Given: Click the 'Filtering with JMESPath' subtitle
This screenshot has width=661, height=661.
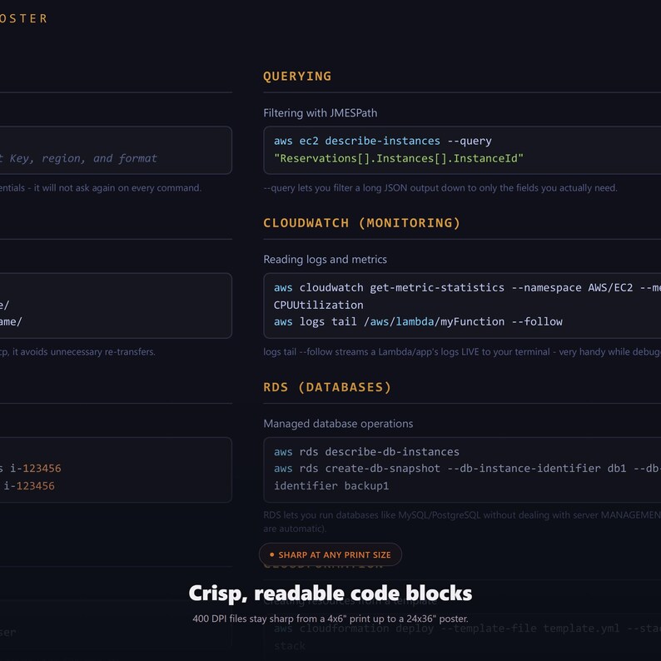Looking at the screenshot, I should 320,113.
